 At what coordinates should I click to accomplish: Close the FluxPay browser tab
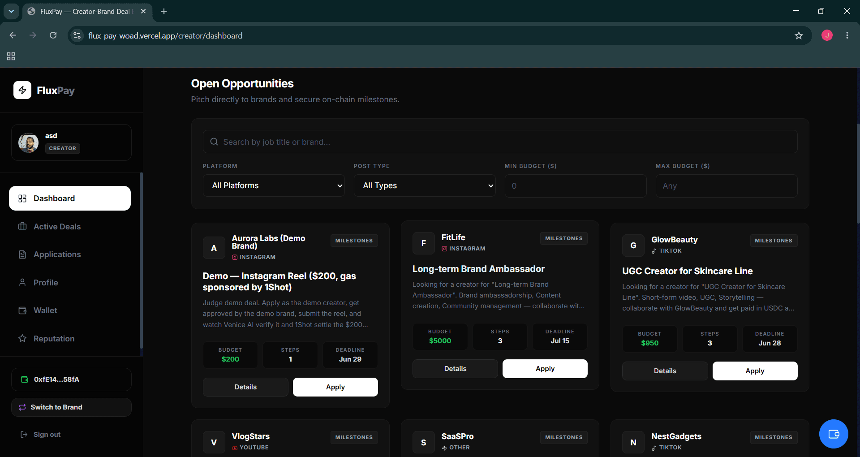point(143,11)
